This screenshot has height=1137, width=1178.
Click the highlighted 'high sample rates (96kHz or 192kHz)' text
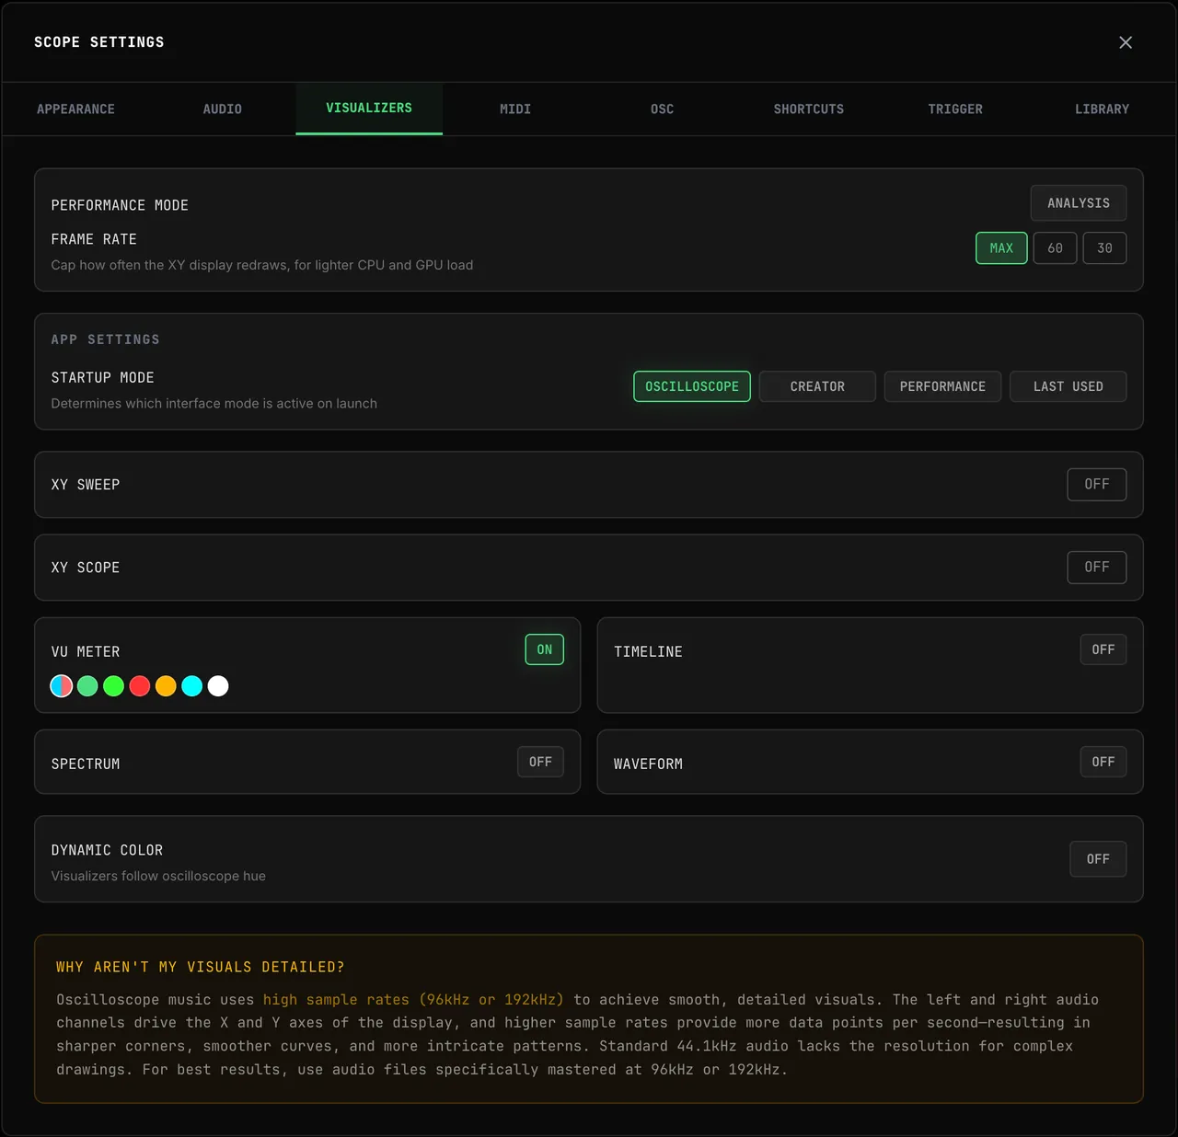point(413,1000)
